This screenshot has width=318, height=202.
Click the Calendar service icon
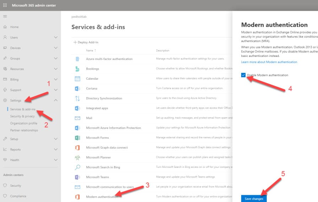pyautogui.click(x=77, y=79)
